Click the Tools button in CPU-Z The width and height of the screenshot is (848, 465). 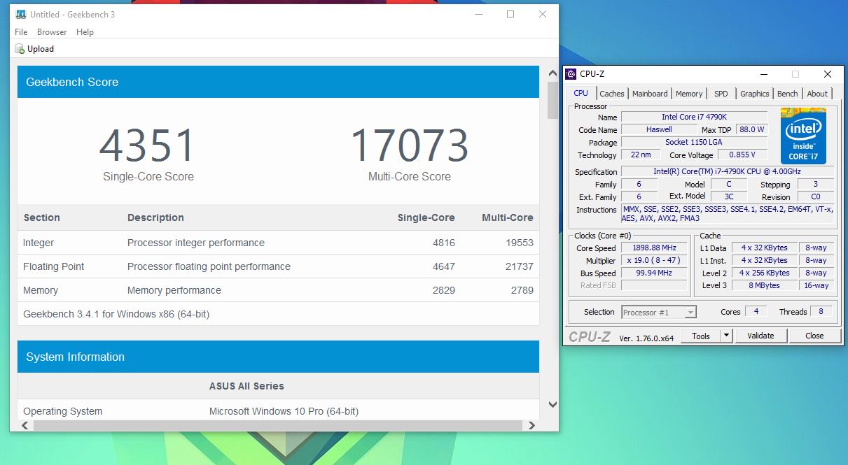pos(700,336)
